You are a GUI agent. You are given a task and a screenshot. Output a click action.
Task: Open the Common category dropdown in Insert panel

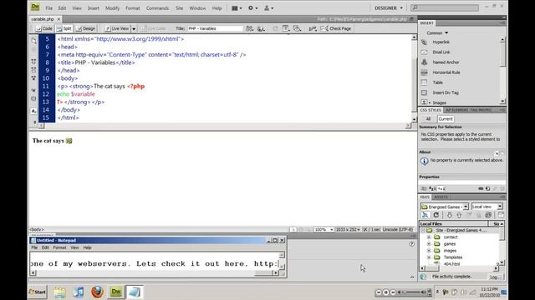pos(437,33)
